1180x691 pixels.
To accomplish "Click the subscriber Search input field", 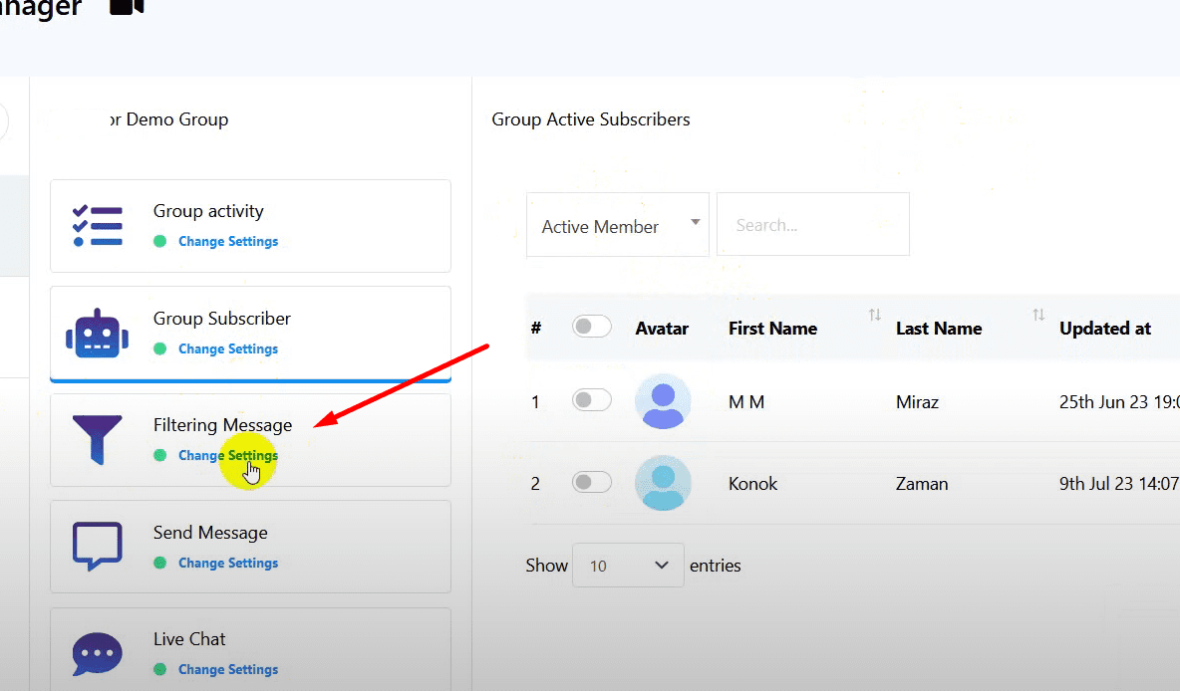I will click(x=812, y=225).
